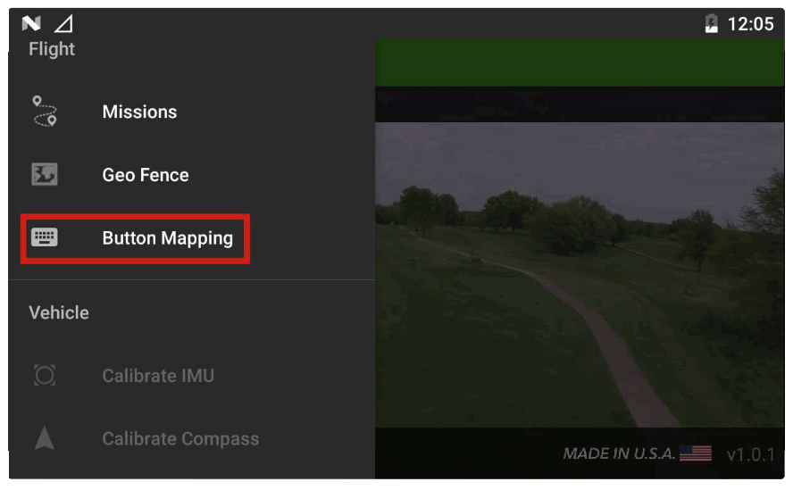Click the Missions waypoint route icon

(x=45, y=112)
